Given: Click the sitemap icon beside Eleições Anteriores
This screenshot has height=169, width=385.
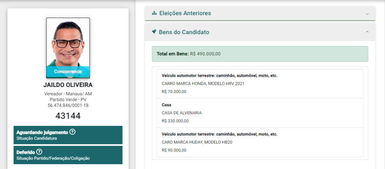Looking at the screenshot, I should click(x=154, y=13).
